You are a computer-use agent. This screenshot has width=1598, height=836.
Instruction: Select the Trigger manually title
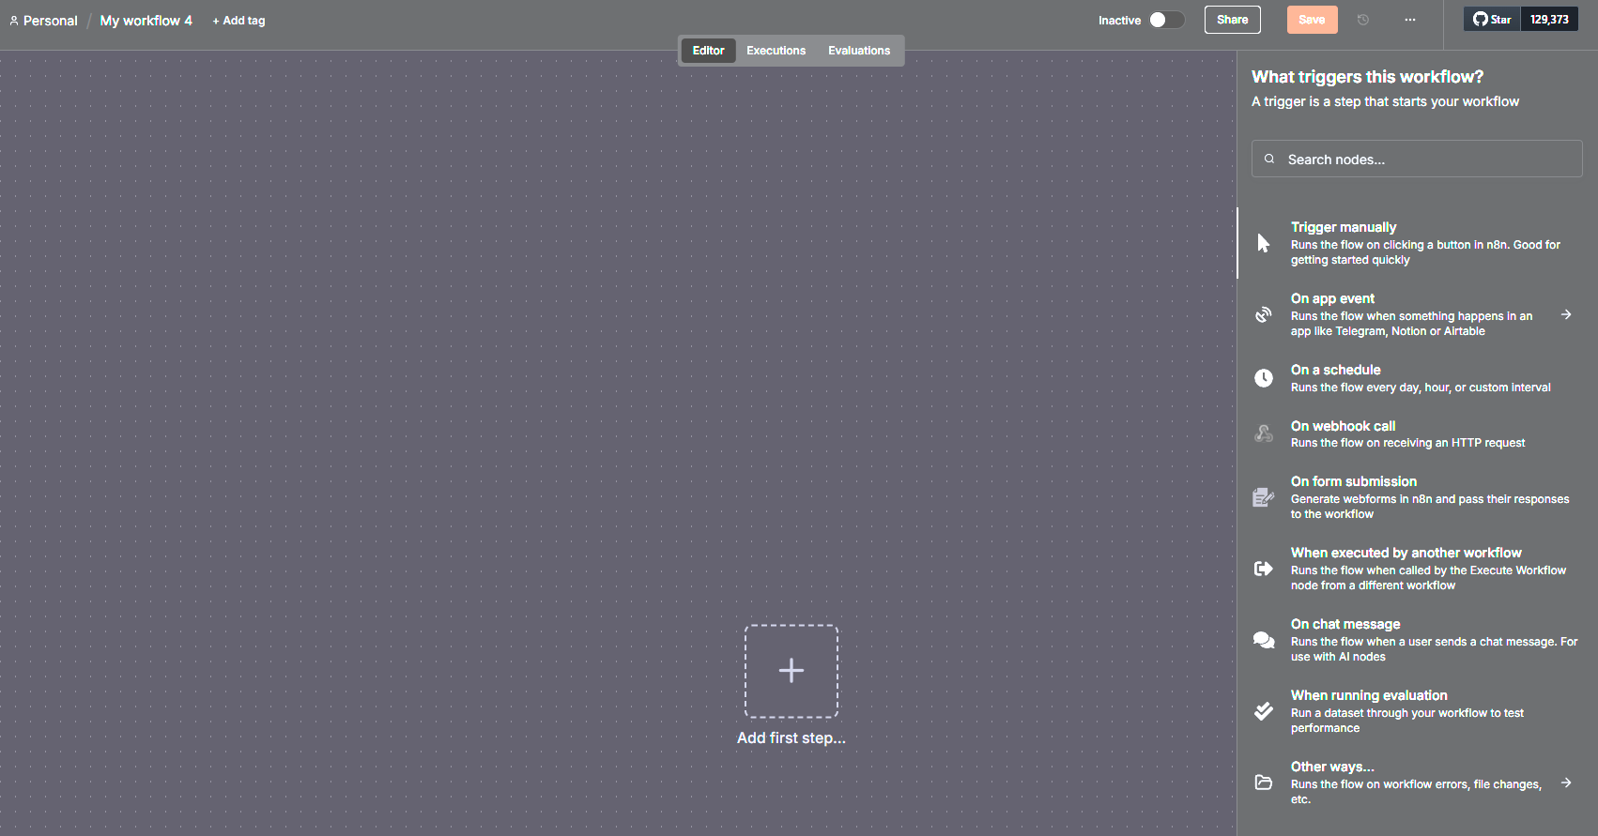click(1344, 227)
